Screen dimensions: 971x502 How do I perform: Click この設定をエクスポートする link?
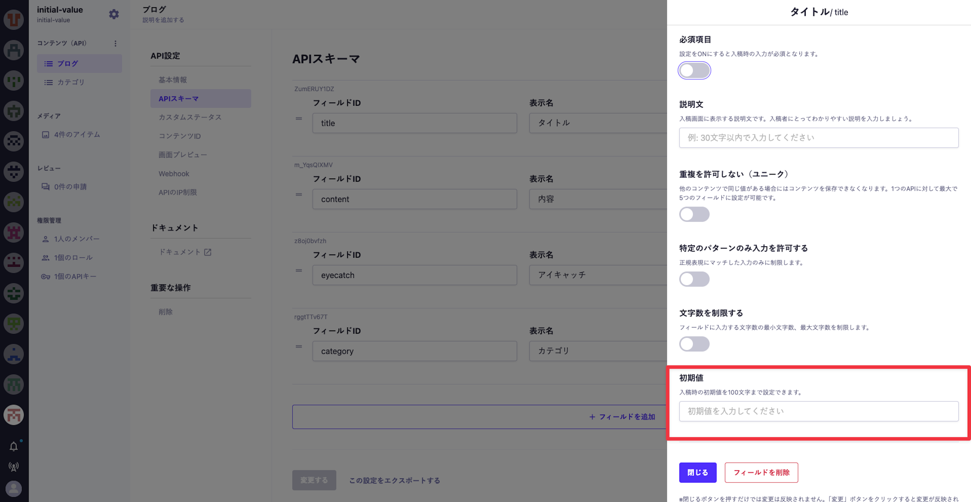(395, 481)
